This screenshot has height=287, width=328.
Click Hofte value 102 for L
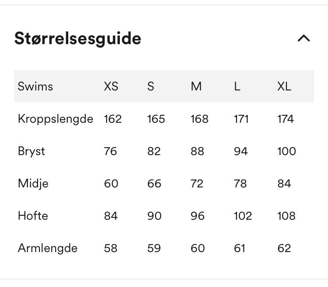243,216
